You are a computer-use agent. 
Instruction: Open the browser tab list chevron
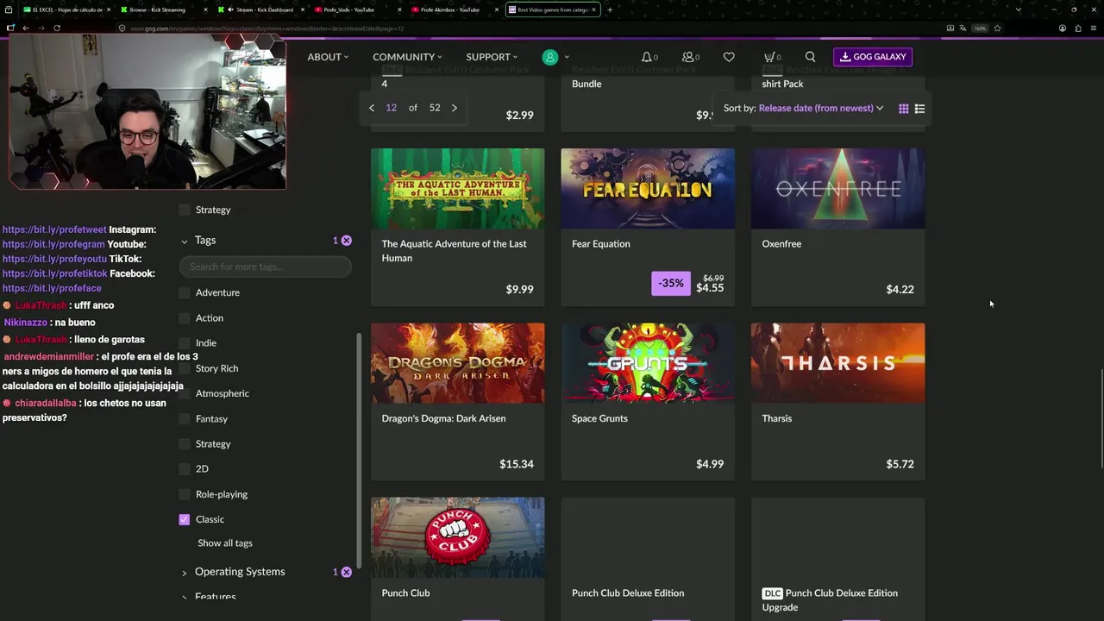coord(1019,9)
